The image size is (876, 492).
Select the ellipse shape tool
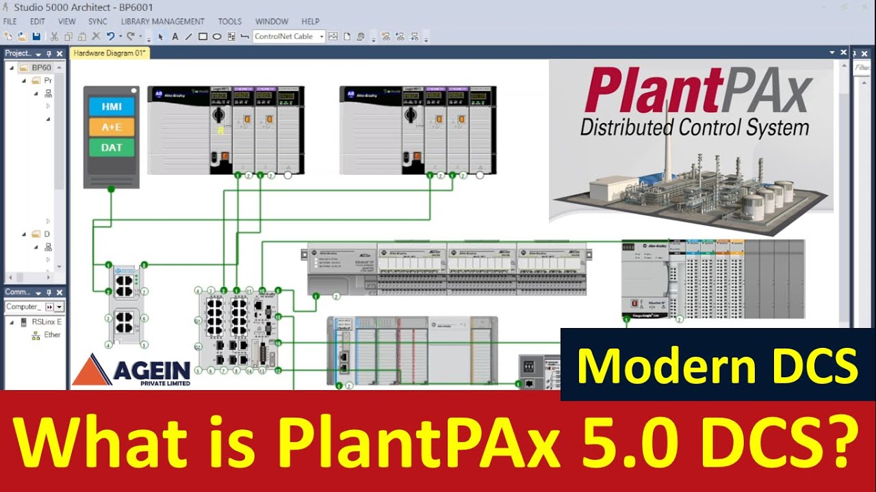tap(217, 36)
